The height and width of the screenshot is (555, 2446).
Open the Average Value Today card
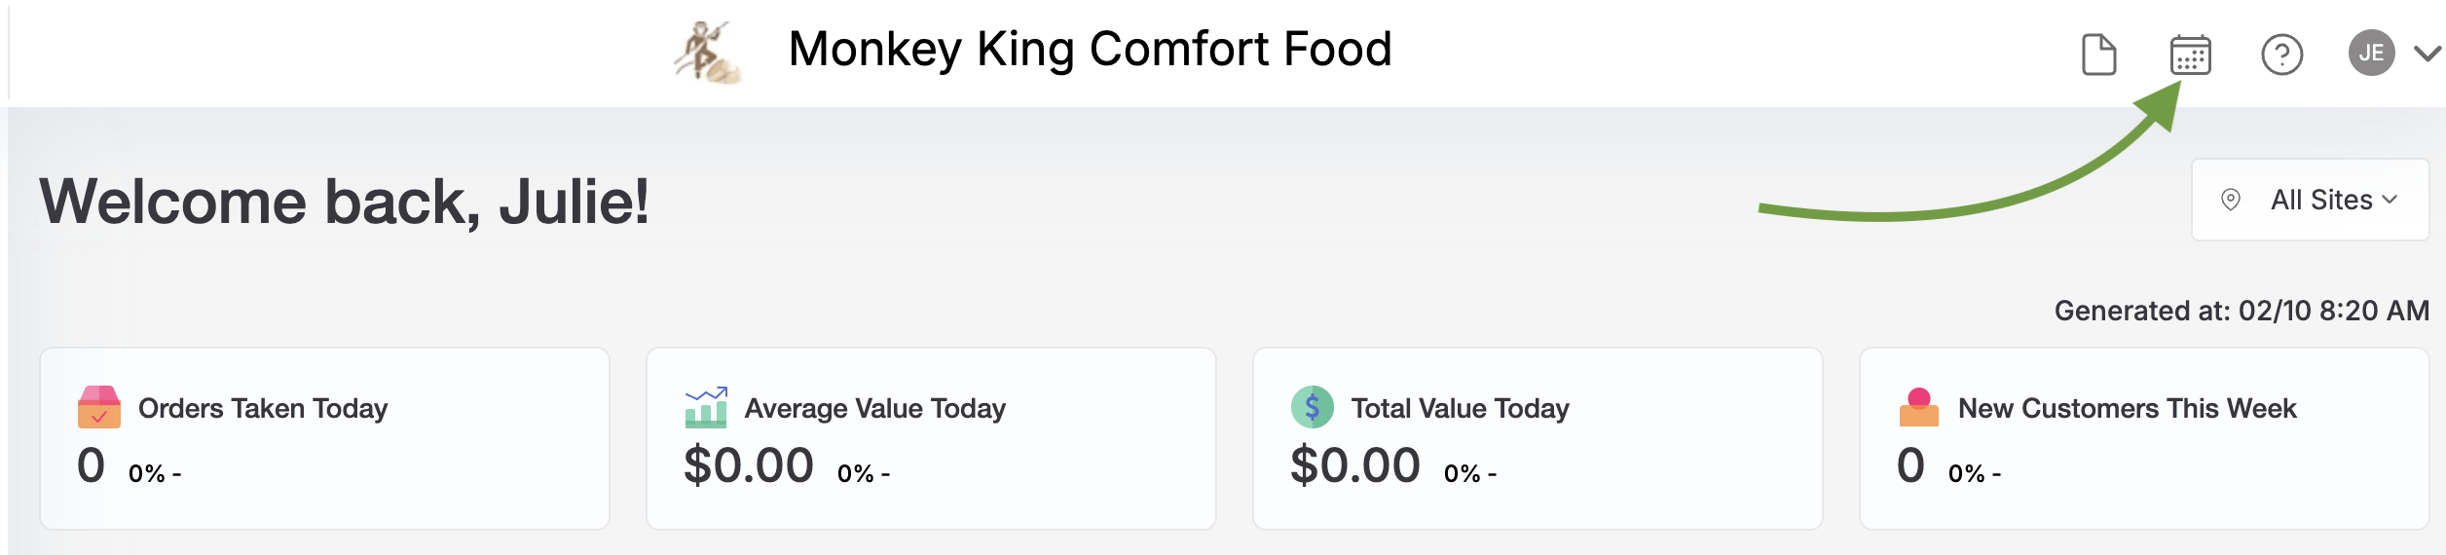931,438
